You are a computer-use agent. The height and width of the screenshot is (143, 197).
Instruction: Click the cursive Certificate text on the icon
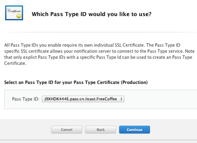14,11
